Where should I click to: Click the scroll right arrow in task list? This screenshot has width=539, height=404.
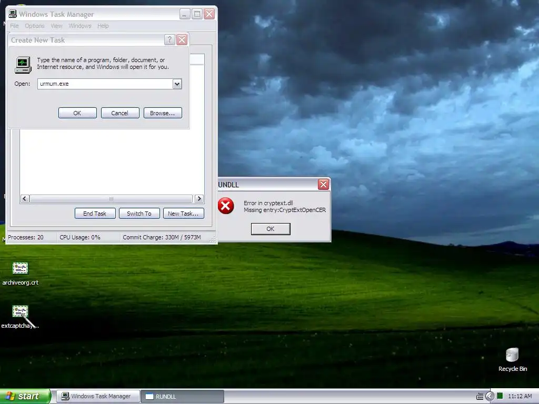point(199,198)
